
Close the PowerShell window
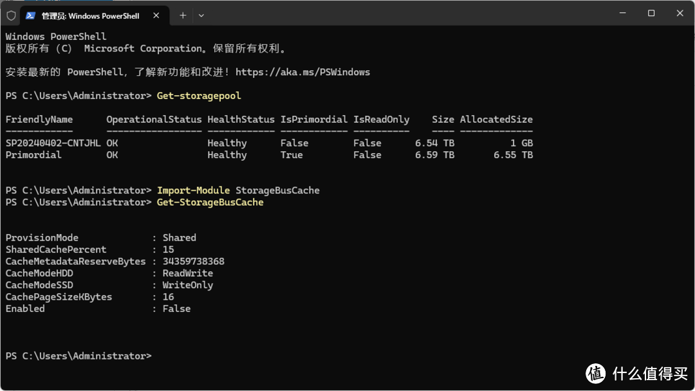coord(680,14)
